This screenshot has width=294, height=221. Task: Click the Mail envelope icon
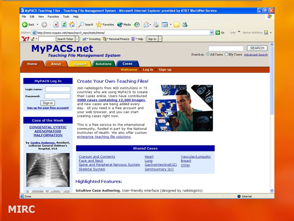[x=146, y=25]
